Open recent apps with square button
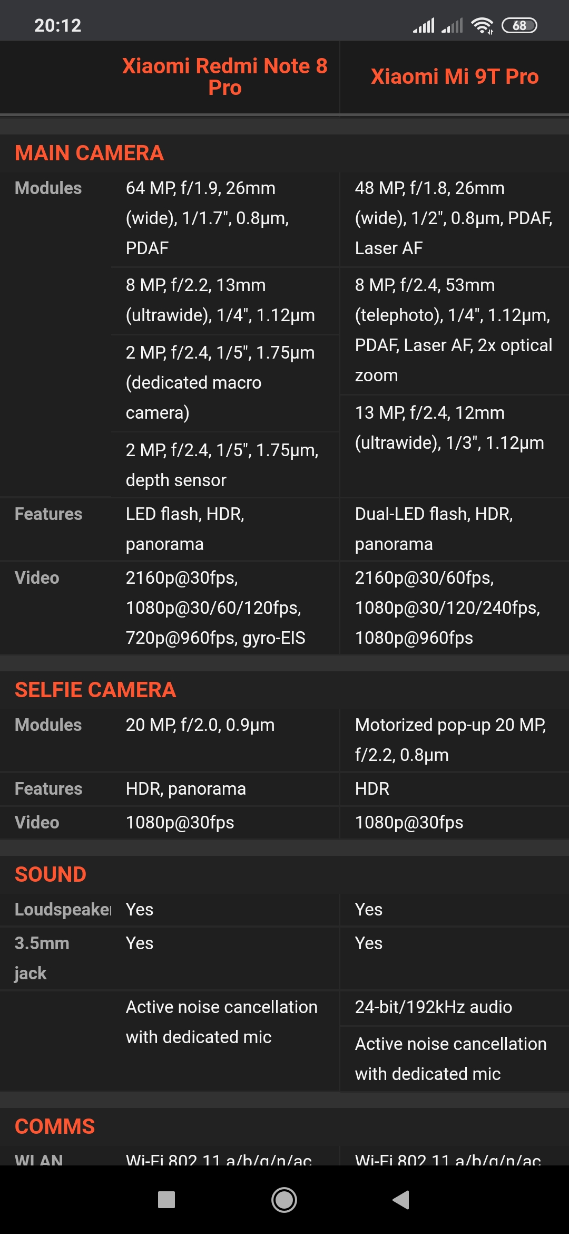 (166, 1200)
